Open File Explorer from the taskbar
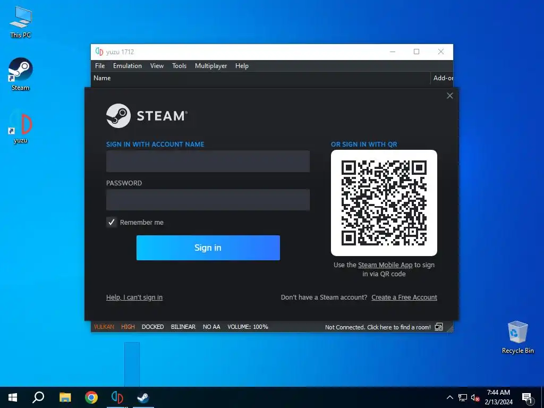 tap(65, 397)
